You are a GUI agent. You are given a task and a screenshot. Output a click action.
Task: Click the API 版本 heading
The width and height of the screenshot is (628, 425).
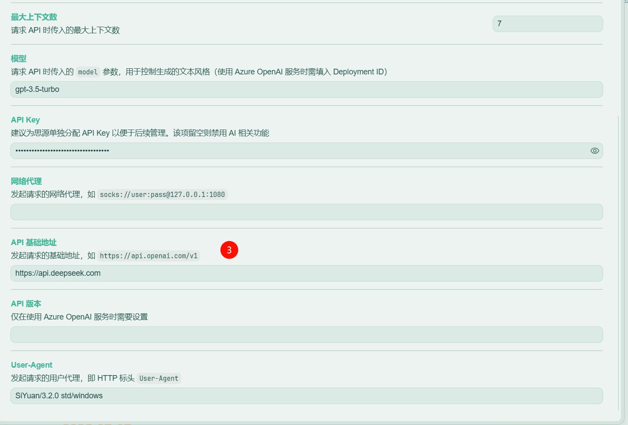pyautogui.click(x=26, y=304)
